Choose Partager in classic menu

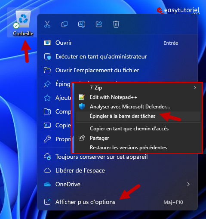[138, 138]
